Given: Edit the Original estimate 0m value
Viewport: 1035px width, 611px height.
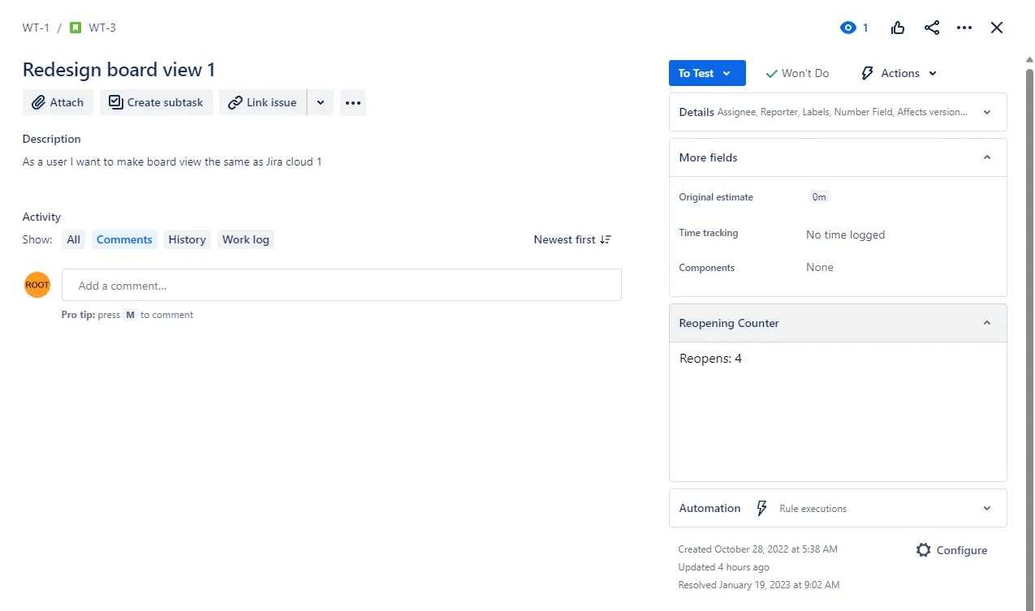Looking at the screenshot, I should [x=819, y=196].
